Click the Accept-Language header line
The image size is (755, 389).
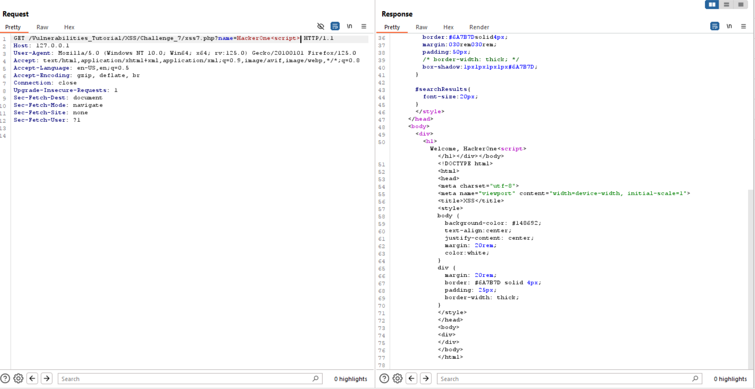pos(71,68)
